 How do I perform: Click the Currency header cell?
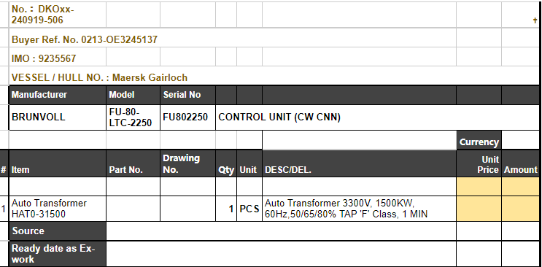(479, 142)
